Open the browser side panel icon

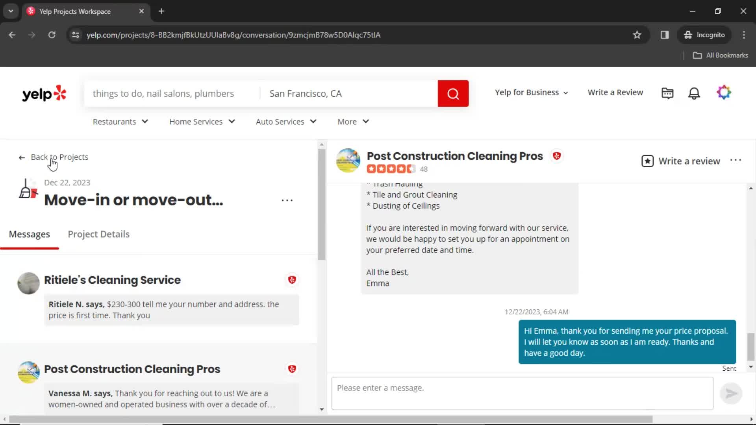[x=665, y=35]
